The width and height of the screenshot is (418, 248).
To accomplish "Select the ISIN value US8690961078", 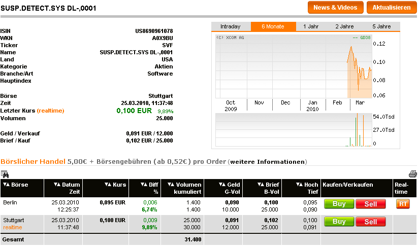I will (154, 31).
